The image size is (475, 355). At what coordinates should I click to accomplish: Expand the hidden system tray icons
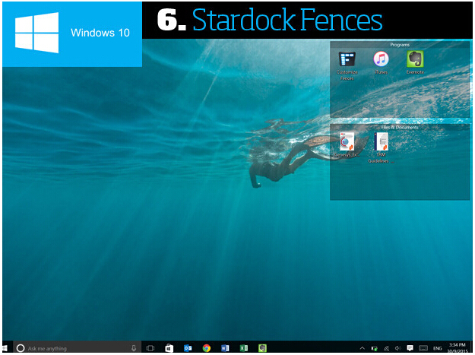coord(362,348)
